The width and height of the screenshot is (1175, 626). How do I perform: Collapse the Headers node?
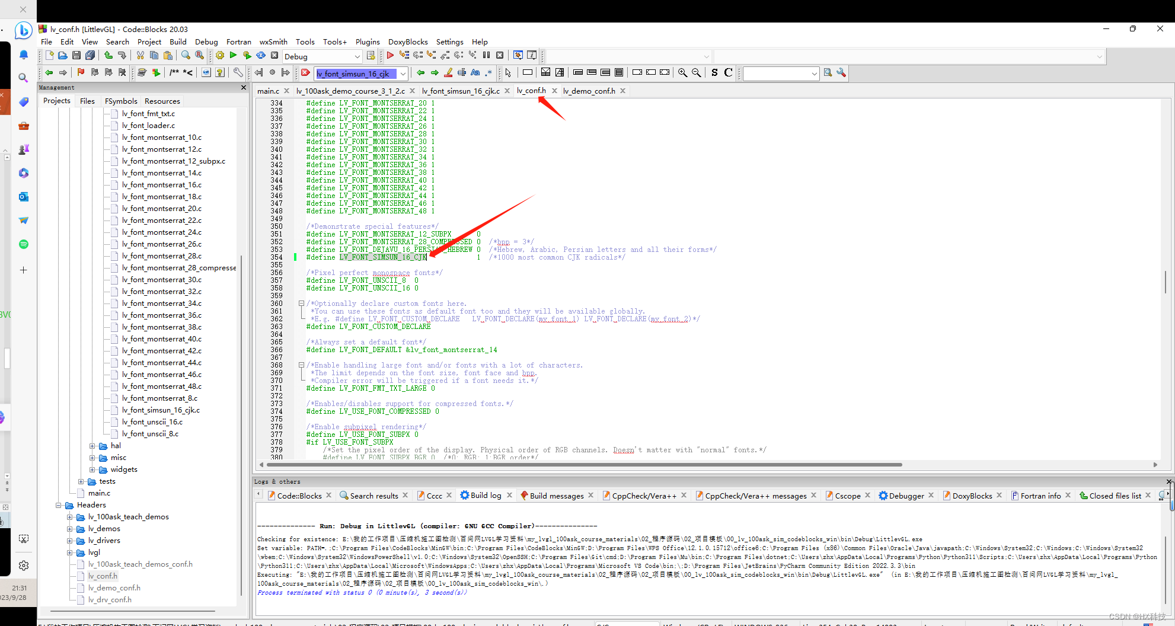tap(59, 505)
